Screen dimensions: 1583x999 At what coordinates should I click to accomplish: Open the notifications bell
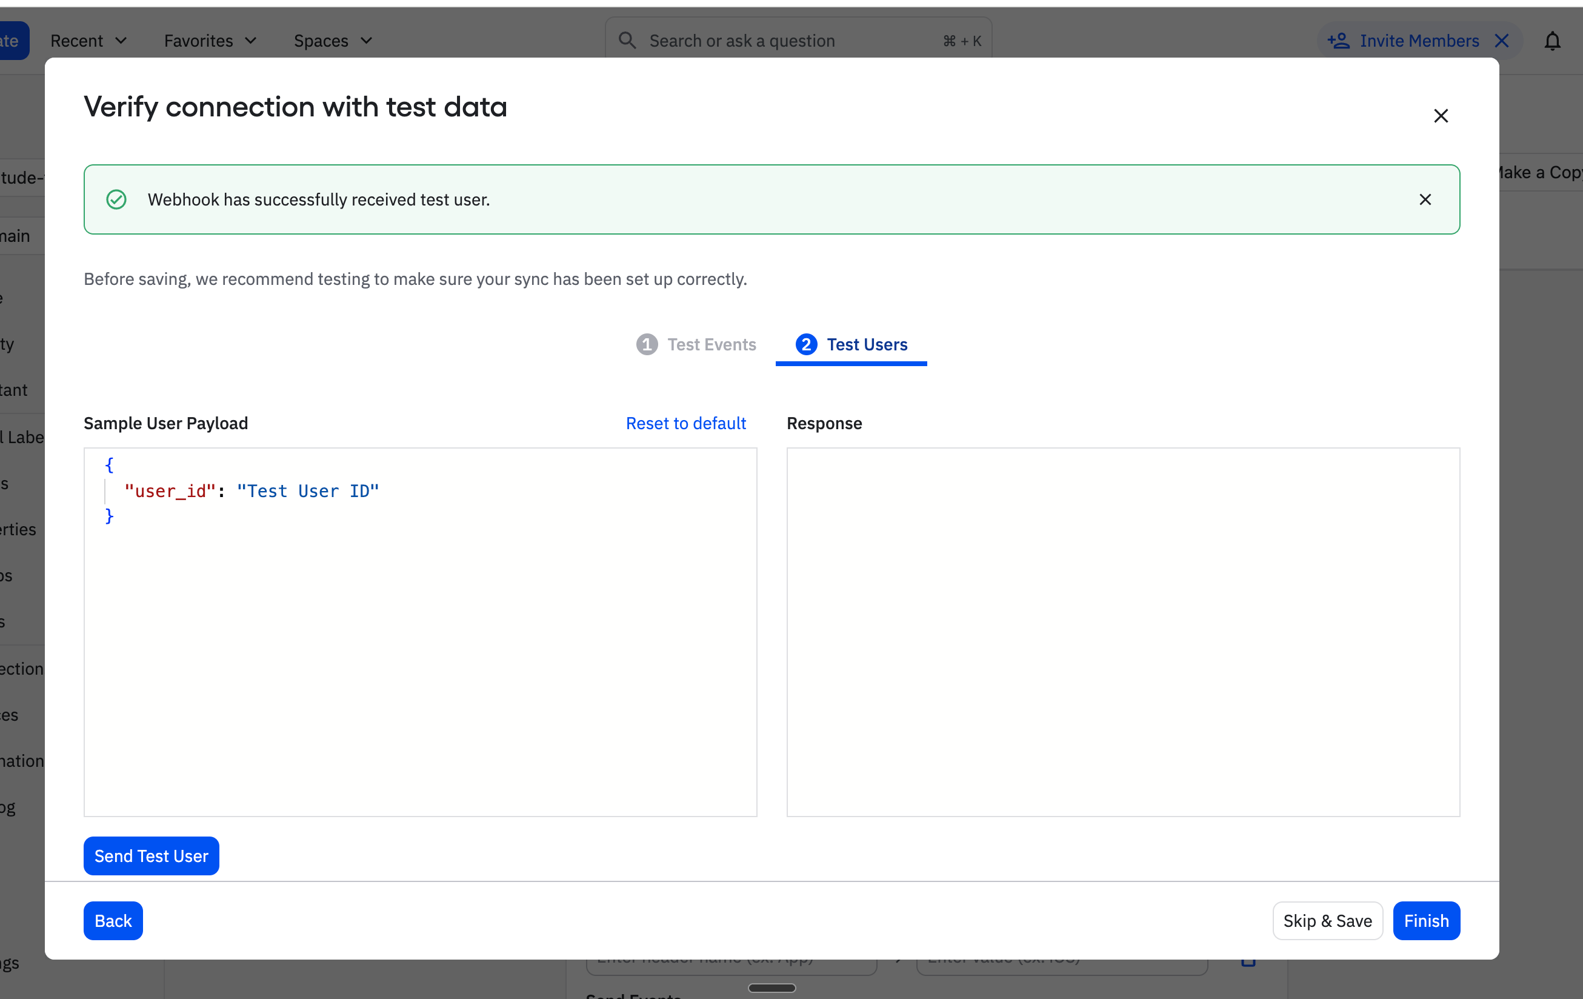(x=1552, y=41)
